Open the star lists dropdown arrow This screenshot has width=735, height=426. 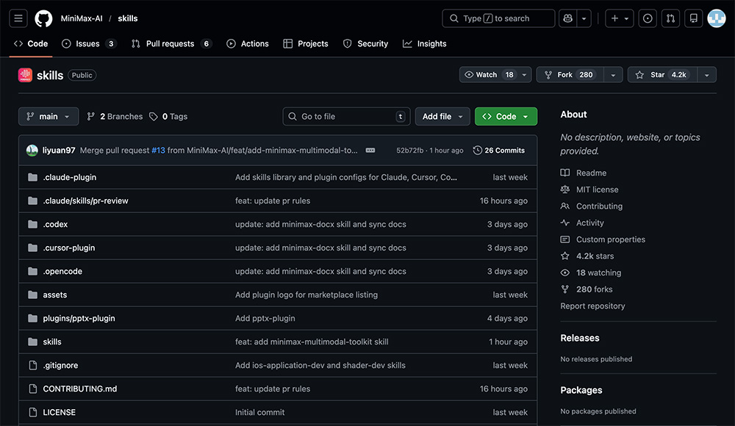pyautogui.click(x=706, y=75)
